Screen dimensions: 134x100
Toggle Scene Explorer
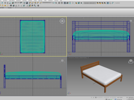(x=59, y=3)
